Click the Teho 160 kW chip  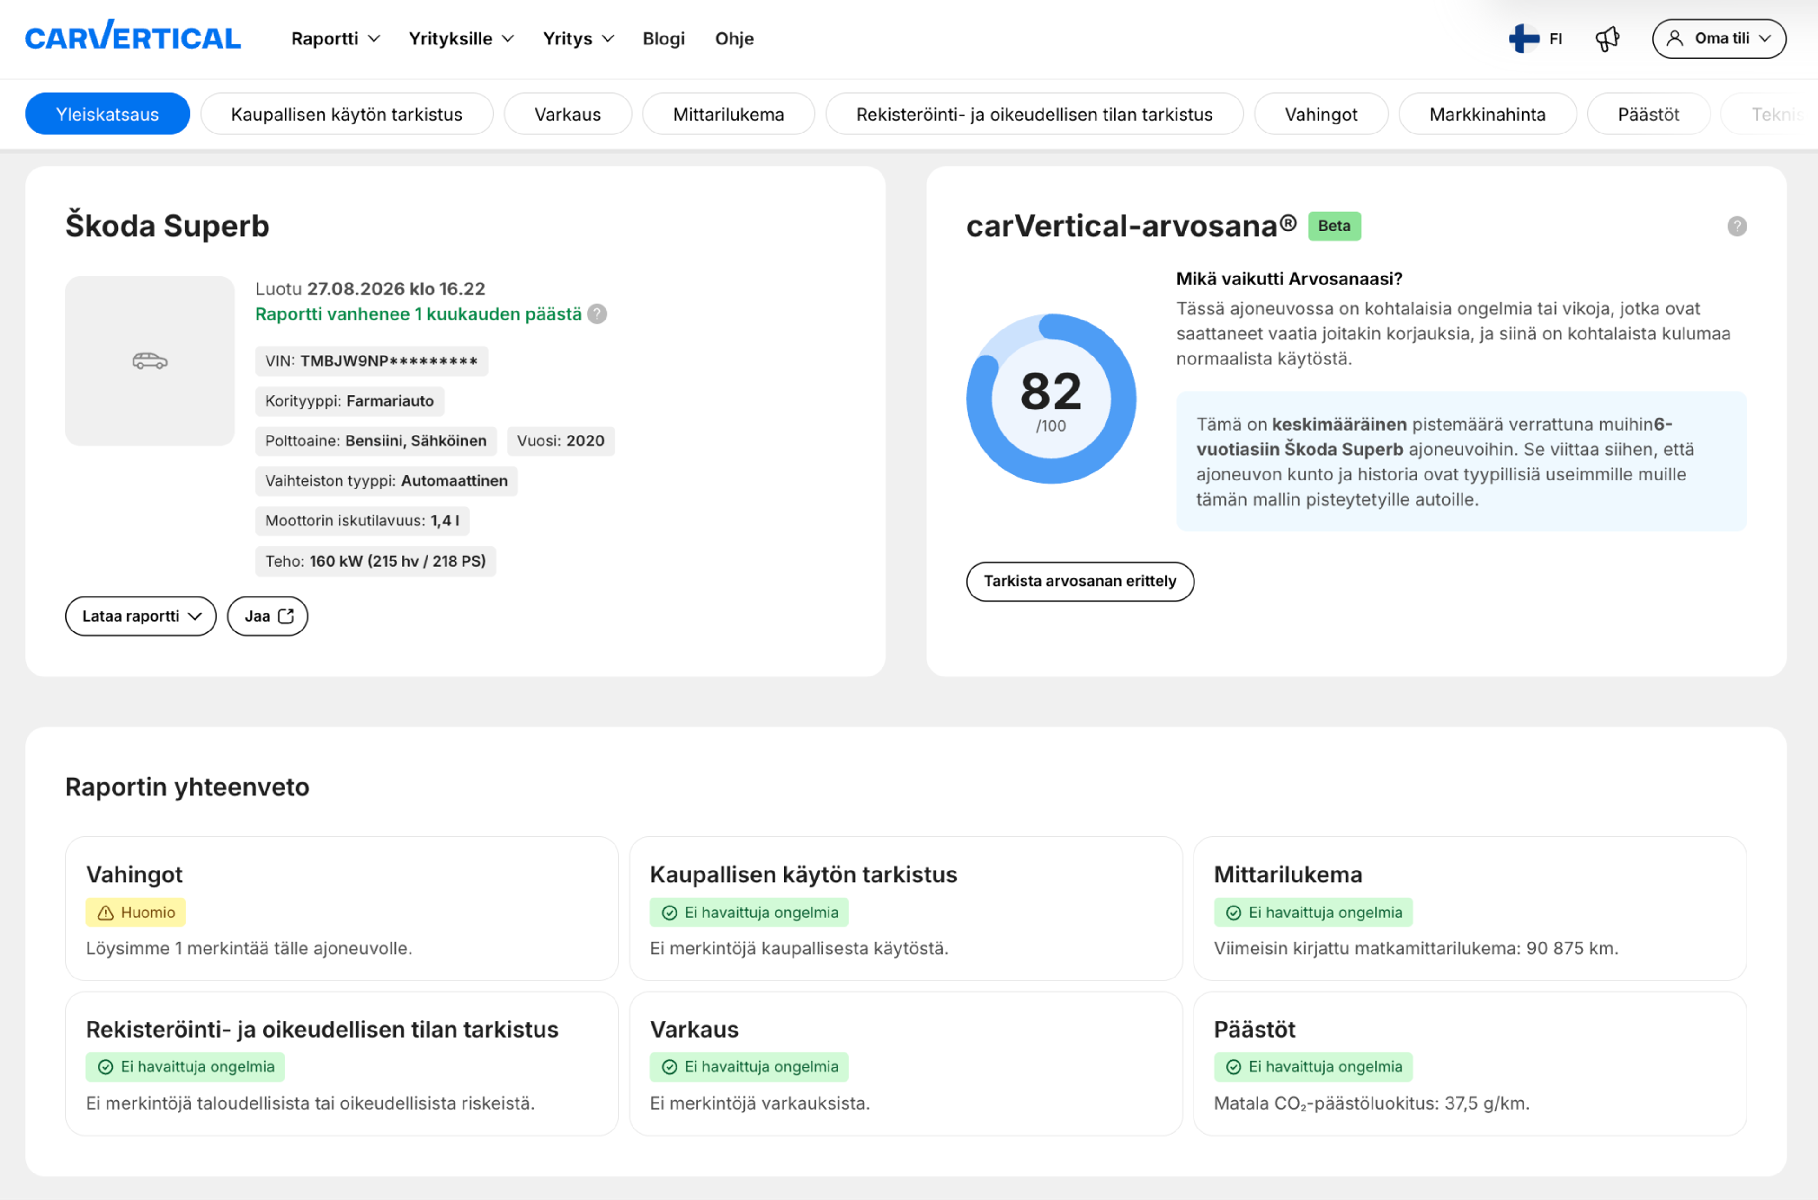(x=375, y=561)
